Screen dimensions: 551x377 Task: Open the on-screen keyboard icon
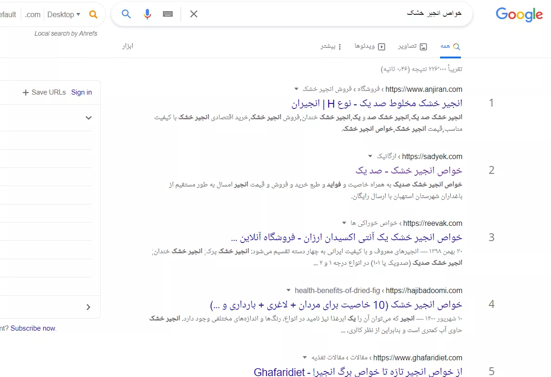coord(168,14)
